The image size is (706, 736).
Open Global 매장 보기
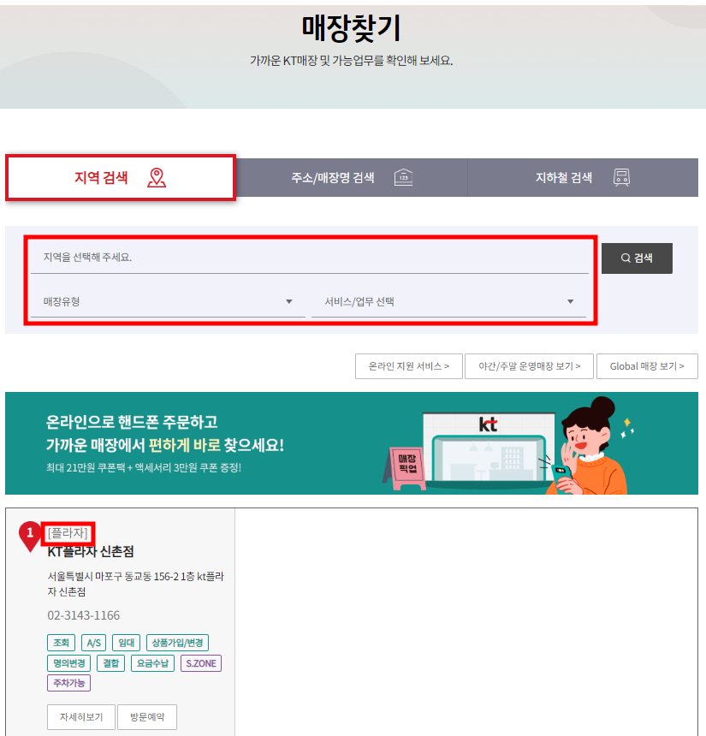647,366
